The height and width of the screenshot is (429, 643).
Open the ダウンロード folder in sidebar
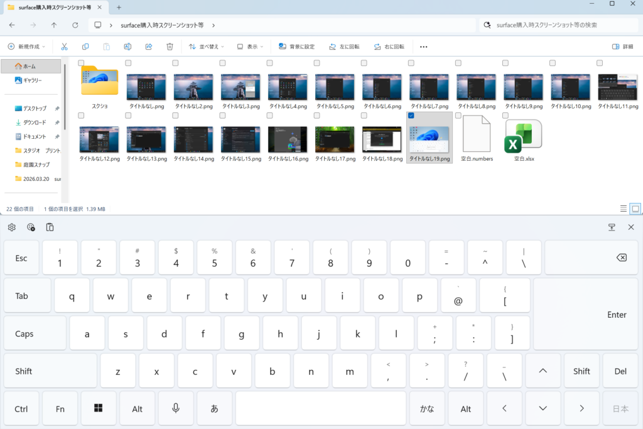[x=35, y=122]
